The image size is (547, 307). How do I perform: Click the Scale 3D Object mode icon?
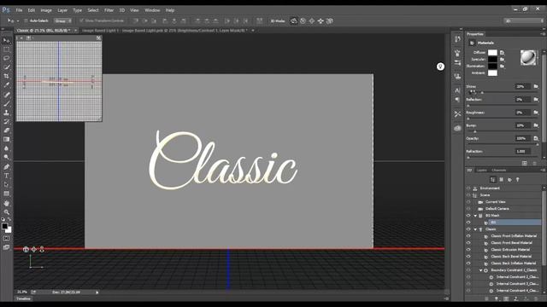330,20
